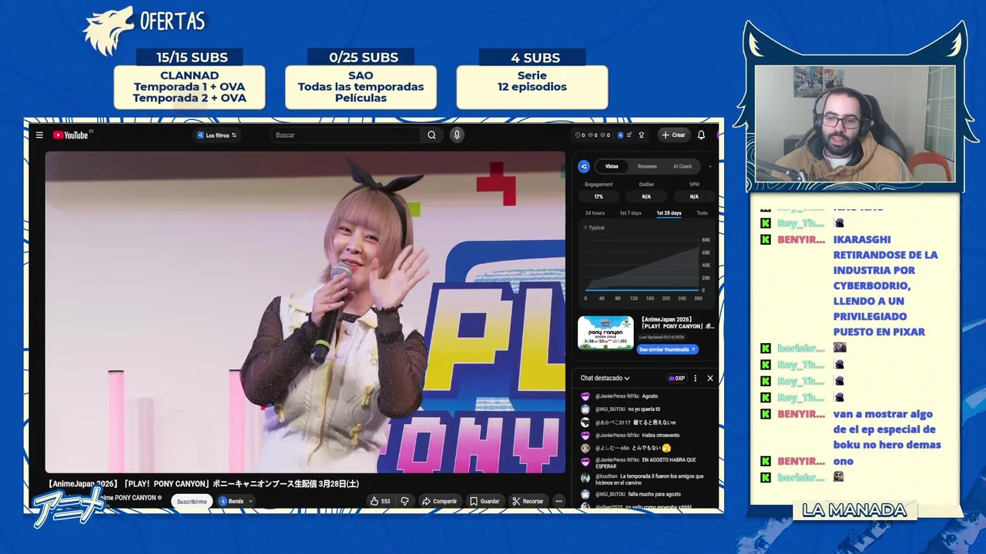Select the Todo range
The image size is (986, 554).
coord(702,213)
